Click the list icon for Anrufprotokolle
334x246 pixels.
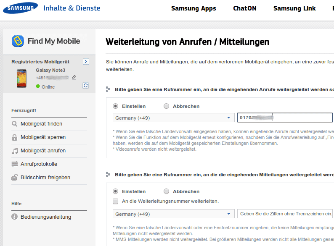[x=14, y=164]
